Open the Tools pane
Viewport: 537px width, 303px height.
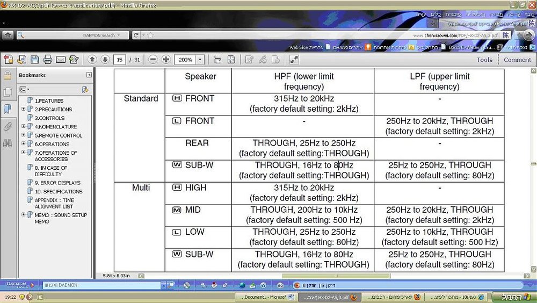click(x=484, y=60)
